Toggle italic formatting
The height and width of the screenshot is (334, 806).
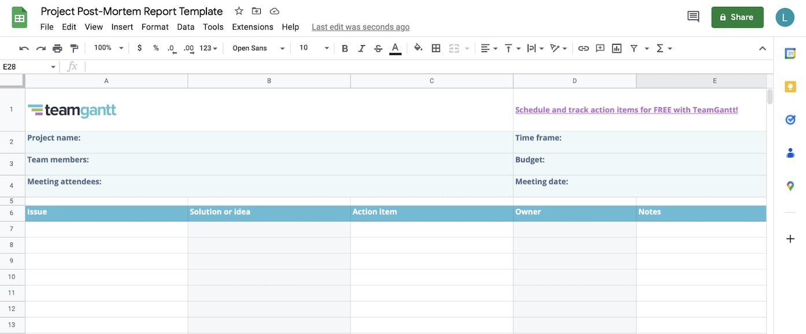(361, 48)
